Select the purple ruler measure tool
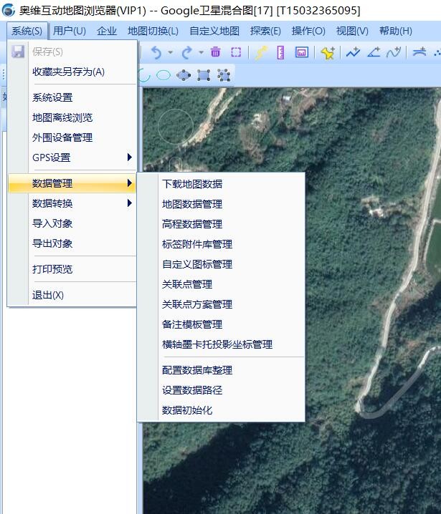Screen dimensions: 441x514 (x=281, y=52)
